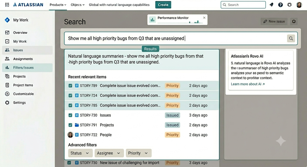The height and width of the screenshot is (167, 307).
Task: Close the Performance Monitor popup
Action: click(204, 17)
